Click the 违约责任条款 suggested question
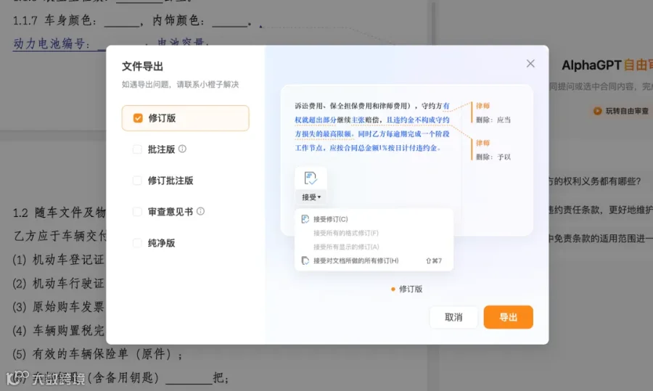 point(601,210)
